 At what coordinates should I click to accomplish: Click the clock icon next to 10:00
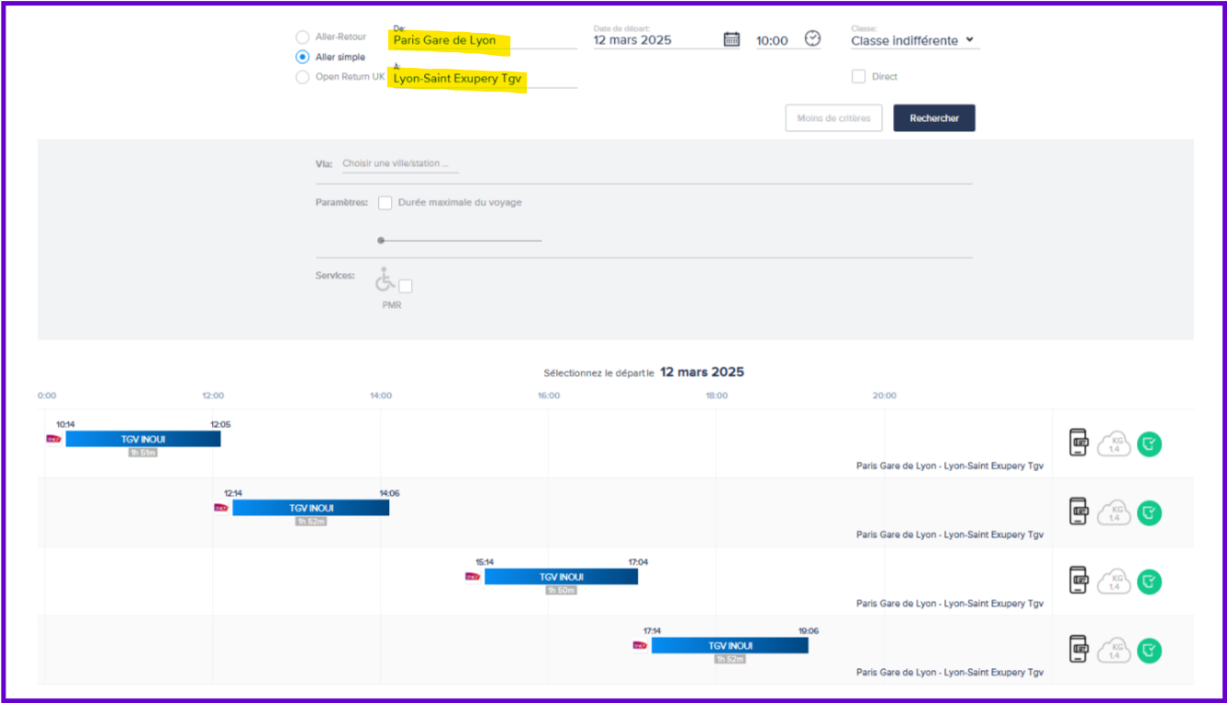pos(812,38)
